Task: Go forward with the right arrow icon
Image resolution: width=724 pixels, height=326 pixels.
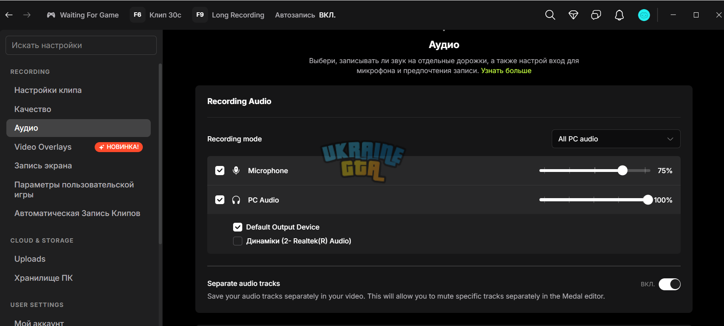Action: 27,15
